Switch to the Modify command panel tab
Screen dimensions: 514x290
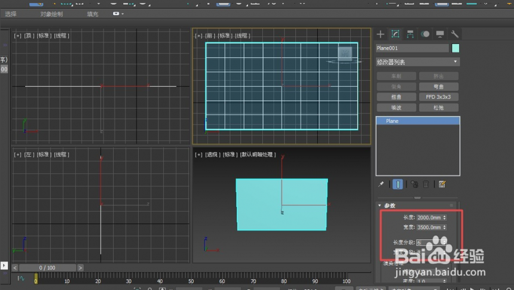[395, 34]
